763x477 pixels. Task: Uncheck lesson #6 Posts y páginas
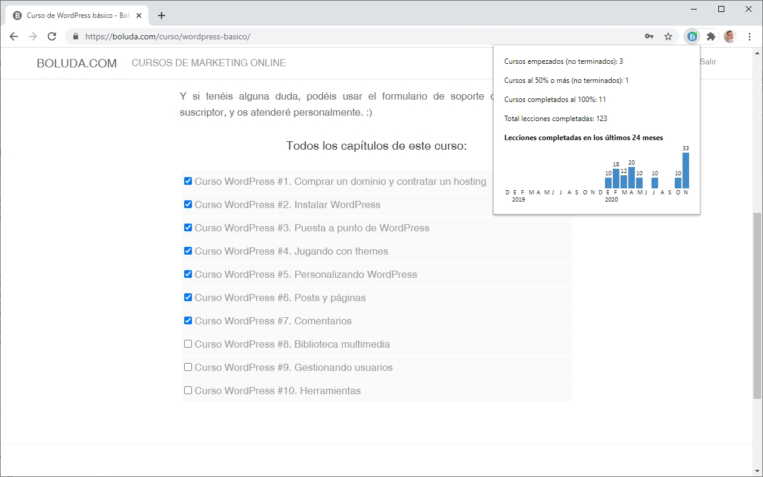point(188,297)
